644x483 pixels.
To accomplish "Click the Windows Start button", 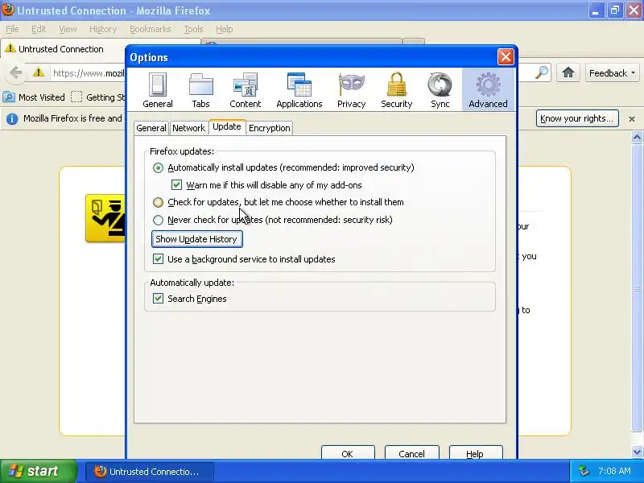I will coord(38,471).
